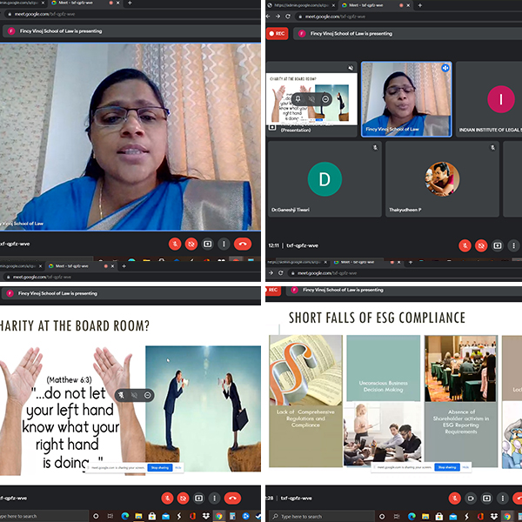Select Dr.Ganeshji Tiwari participant tile

coord(325,179)
